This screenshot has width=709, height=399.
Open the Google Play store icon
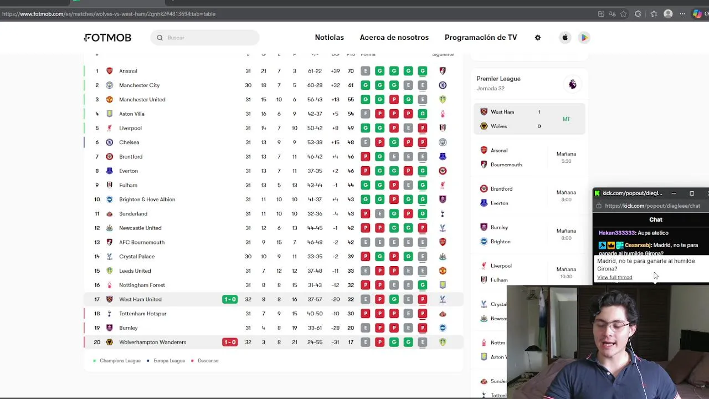pyautogui.click(x=584, y=38)
